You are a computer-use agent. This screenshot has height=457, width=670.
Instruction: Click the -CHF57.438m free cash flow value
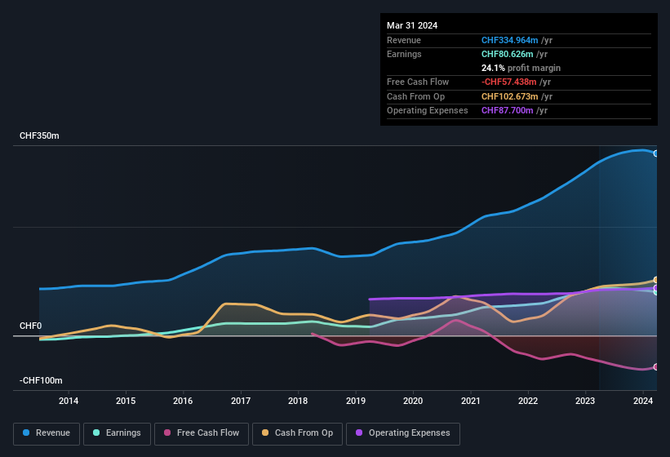coord(509,82)
